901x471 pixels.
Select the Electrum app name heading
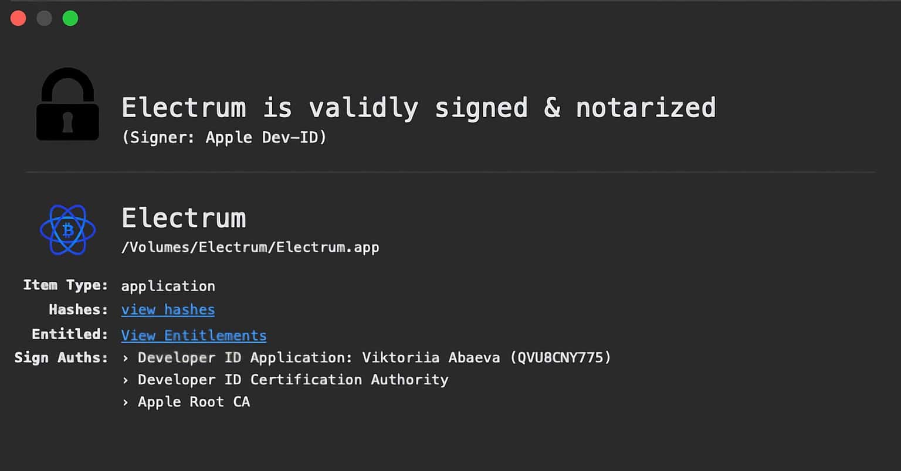[x=184, y=217]
